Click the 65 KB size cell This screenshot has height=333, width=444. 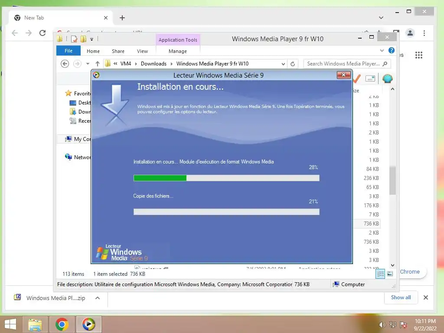coord(372,187)
